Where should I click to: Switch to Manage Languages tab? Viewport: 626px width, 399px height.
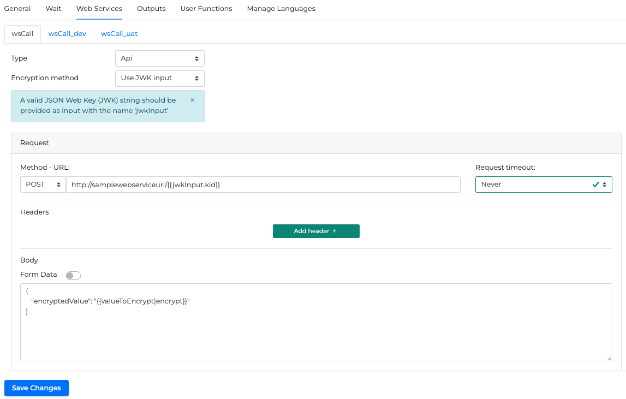(281, 9)
